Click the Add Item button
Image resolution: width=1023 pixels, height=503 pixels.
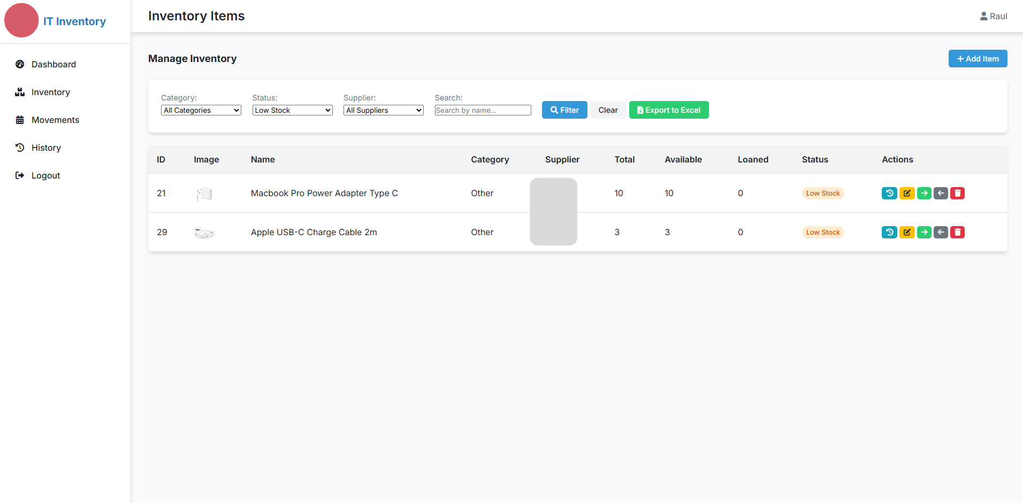click(x=978, y=59)
